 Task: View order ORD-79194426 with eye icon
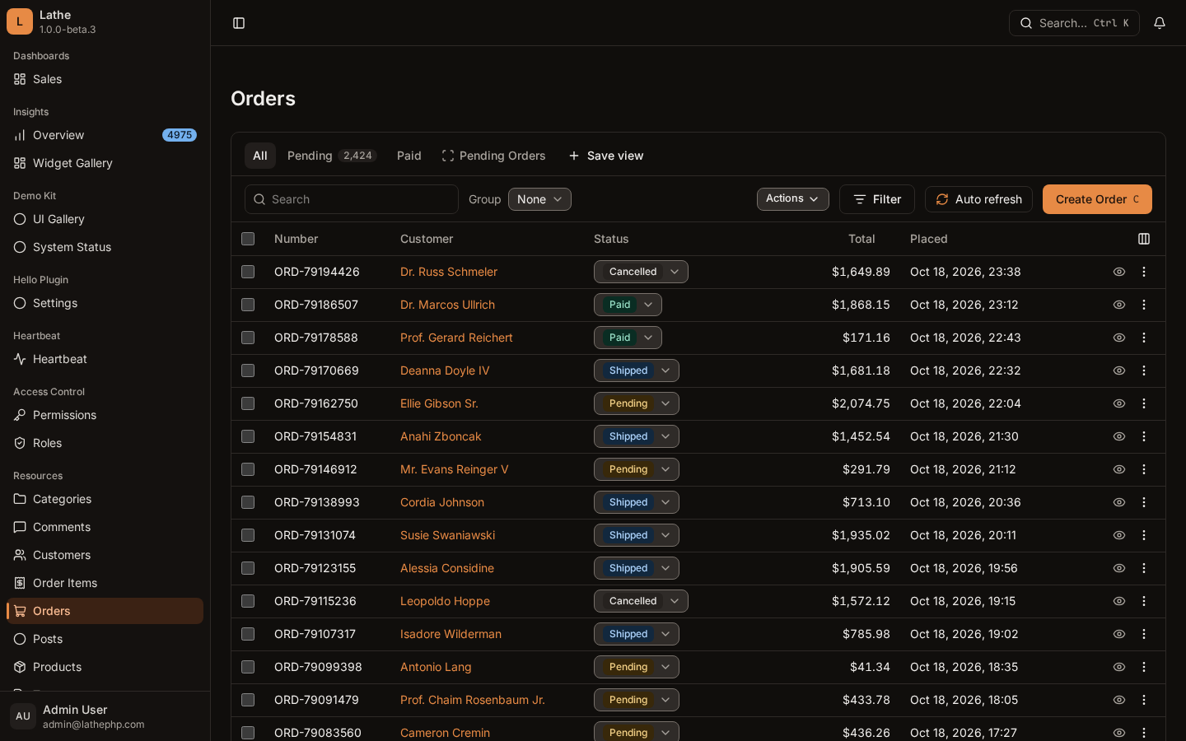point(1119,272)
